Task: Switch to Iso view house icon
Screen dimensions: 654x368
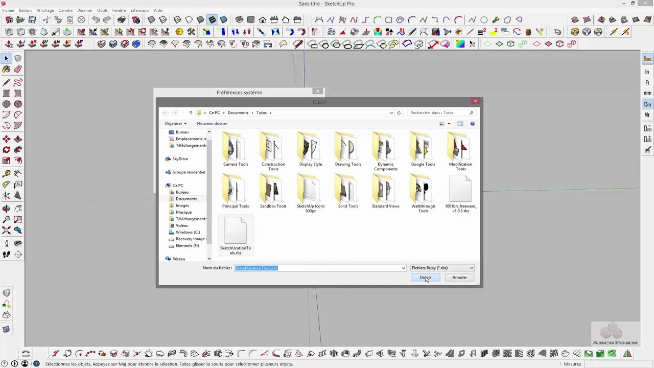Action: point(239,20)
